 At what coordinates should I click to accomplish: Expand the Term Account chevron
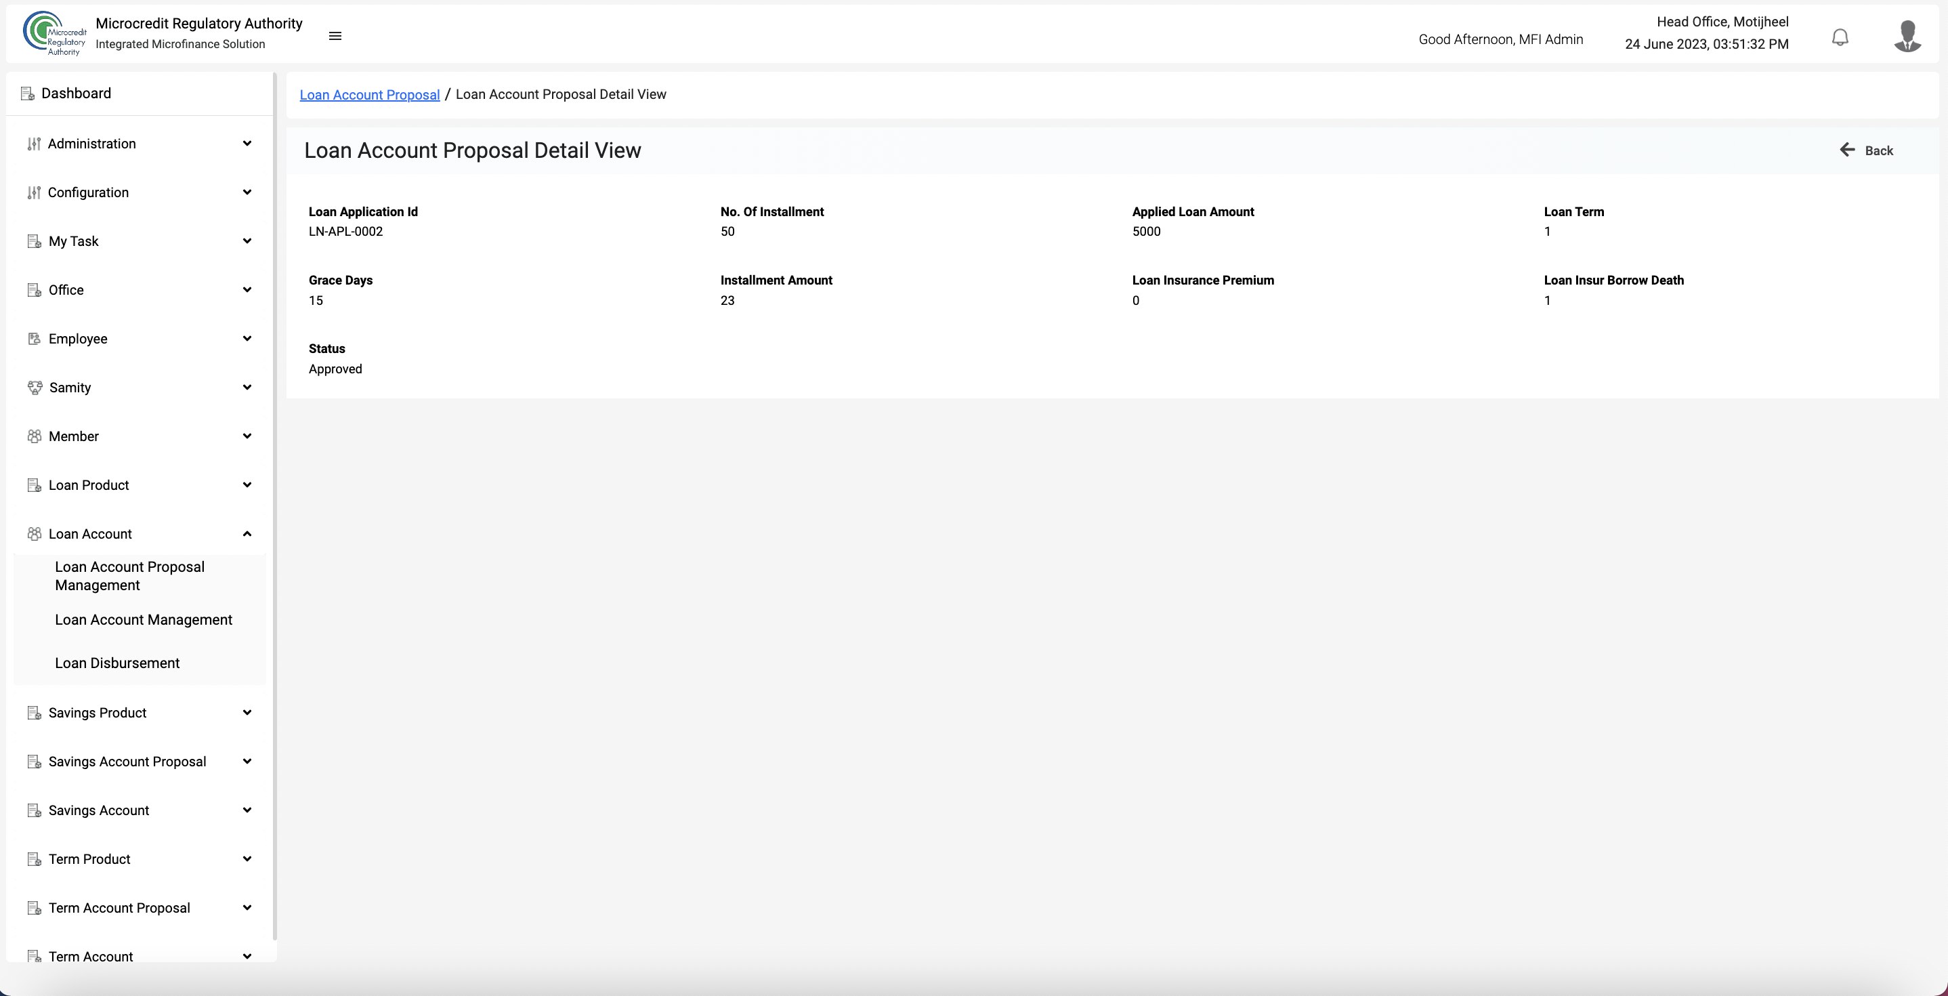click(x=247, y=956)
